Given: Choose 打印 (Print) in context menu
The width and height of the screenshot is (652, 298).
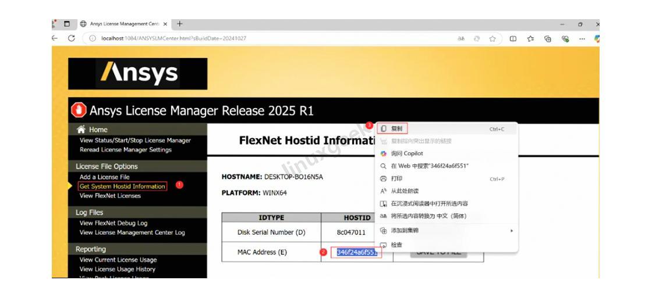Looking at the screenshot, I should click(446, 178).
